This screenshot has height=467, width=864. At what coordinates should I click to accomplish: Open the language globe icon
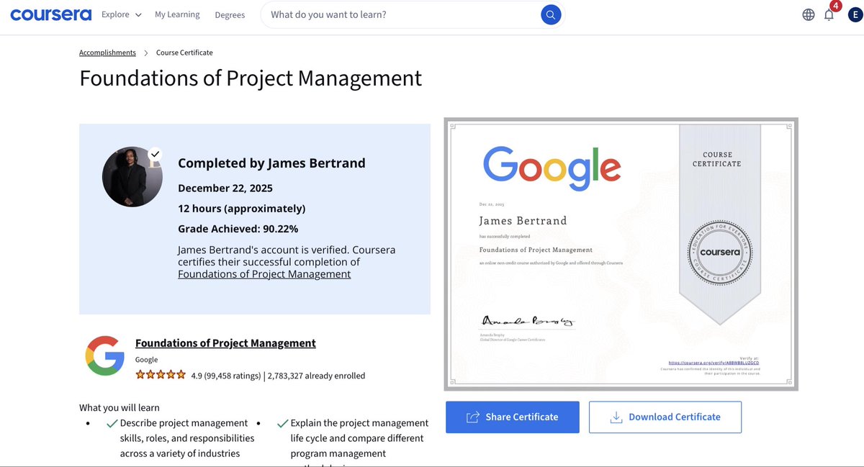click(809, 14)
